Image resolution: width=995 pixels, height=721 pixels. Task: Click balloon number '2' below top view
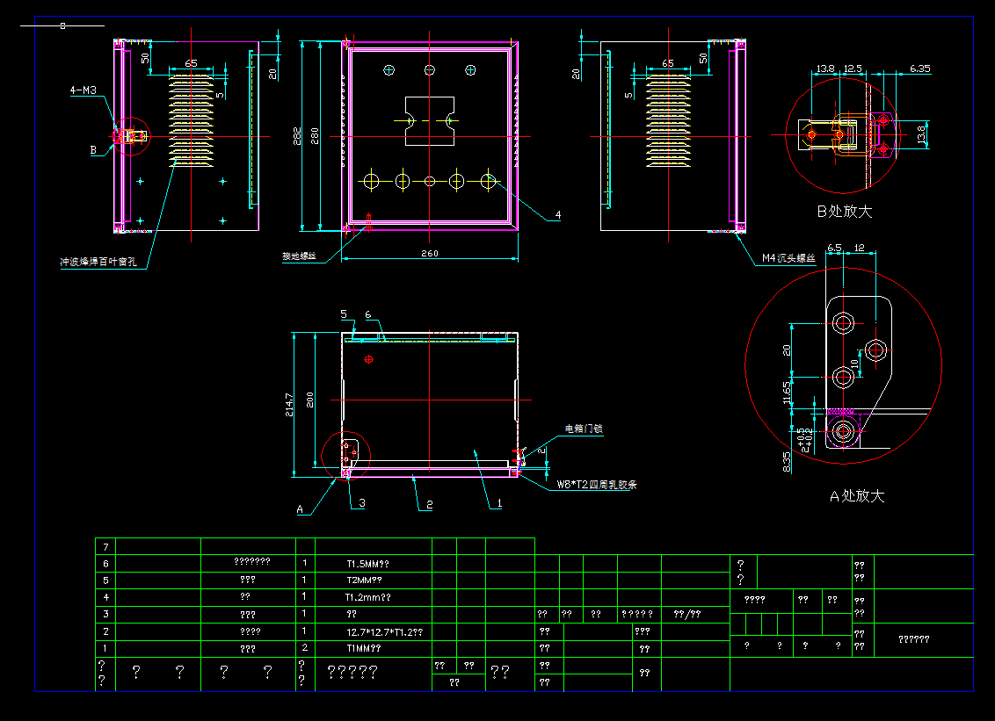click(x=429, y=505)
